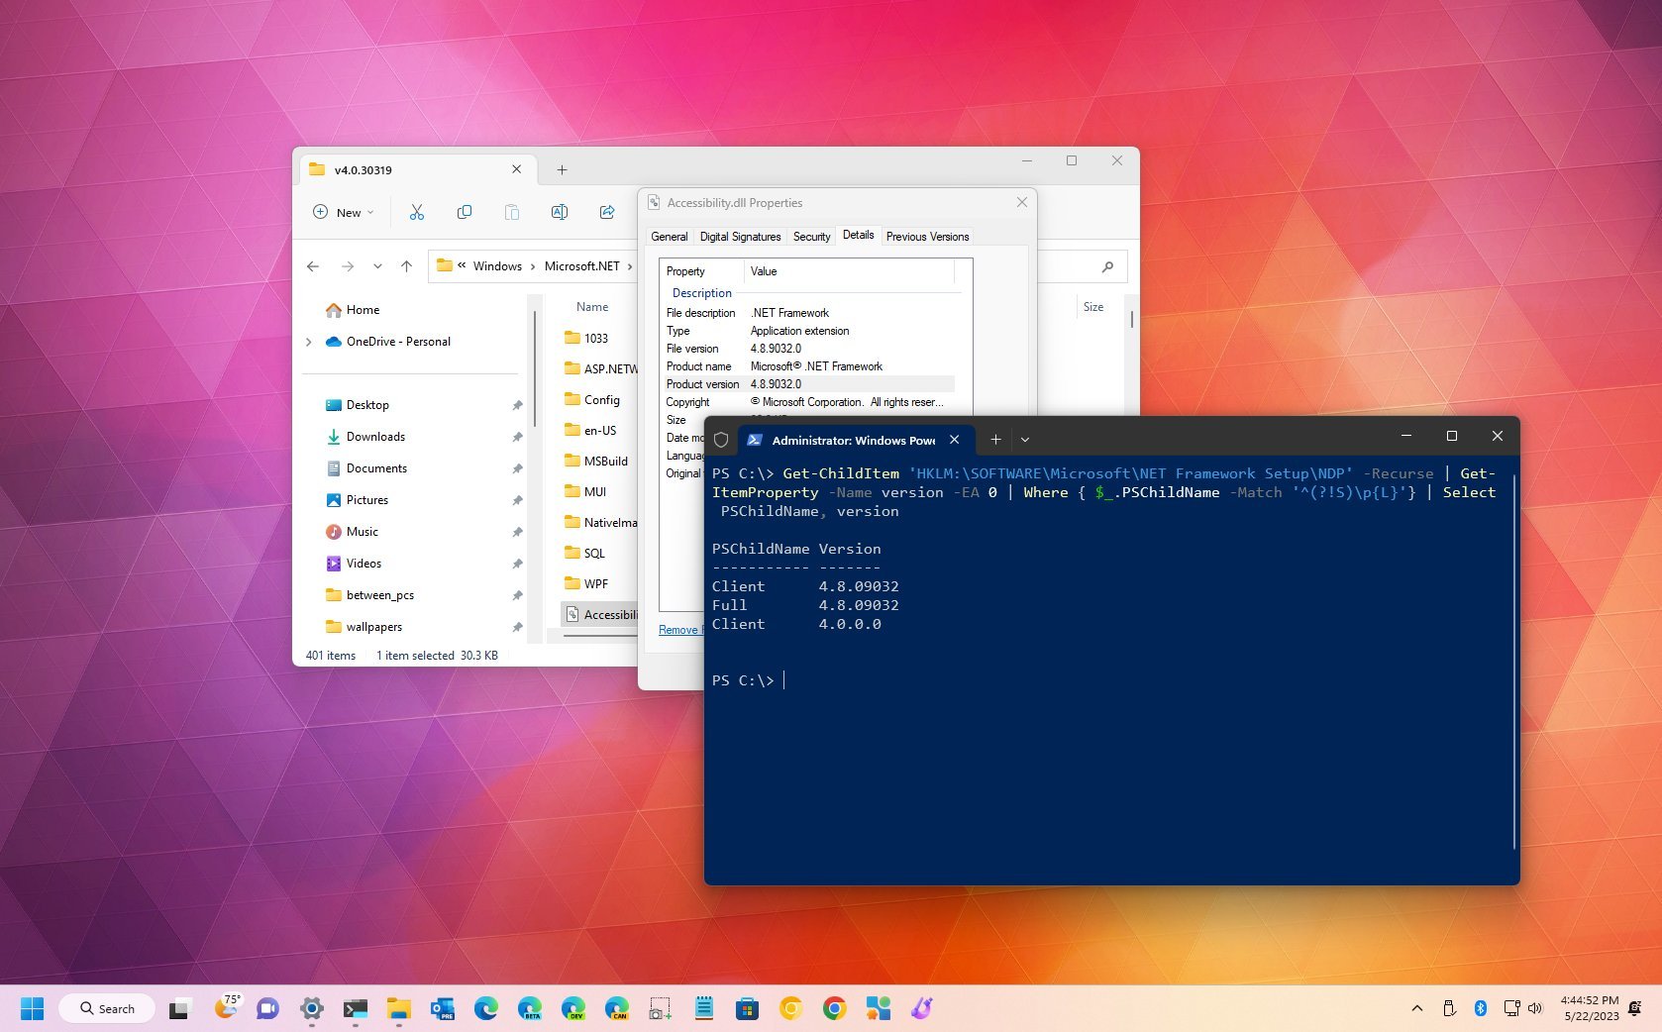The height and width of the screenshot is (1032, 1662).
Task: Select the Paste icon in File Explorer
Action: click(x=511, y=212)
